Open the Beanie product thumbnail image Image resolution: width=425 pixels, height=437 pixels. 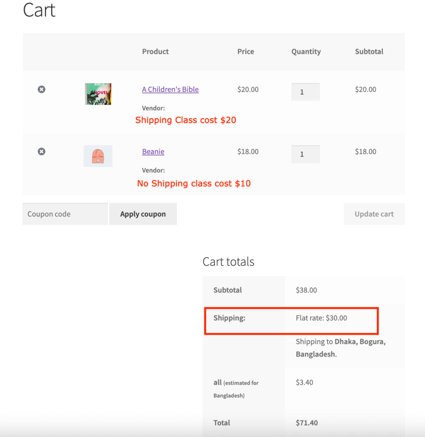(x=98, y=156)
